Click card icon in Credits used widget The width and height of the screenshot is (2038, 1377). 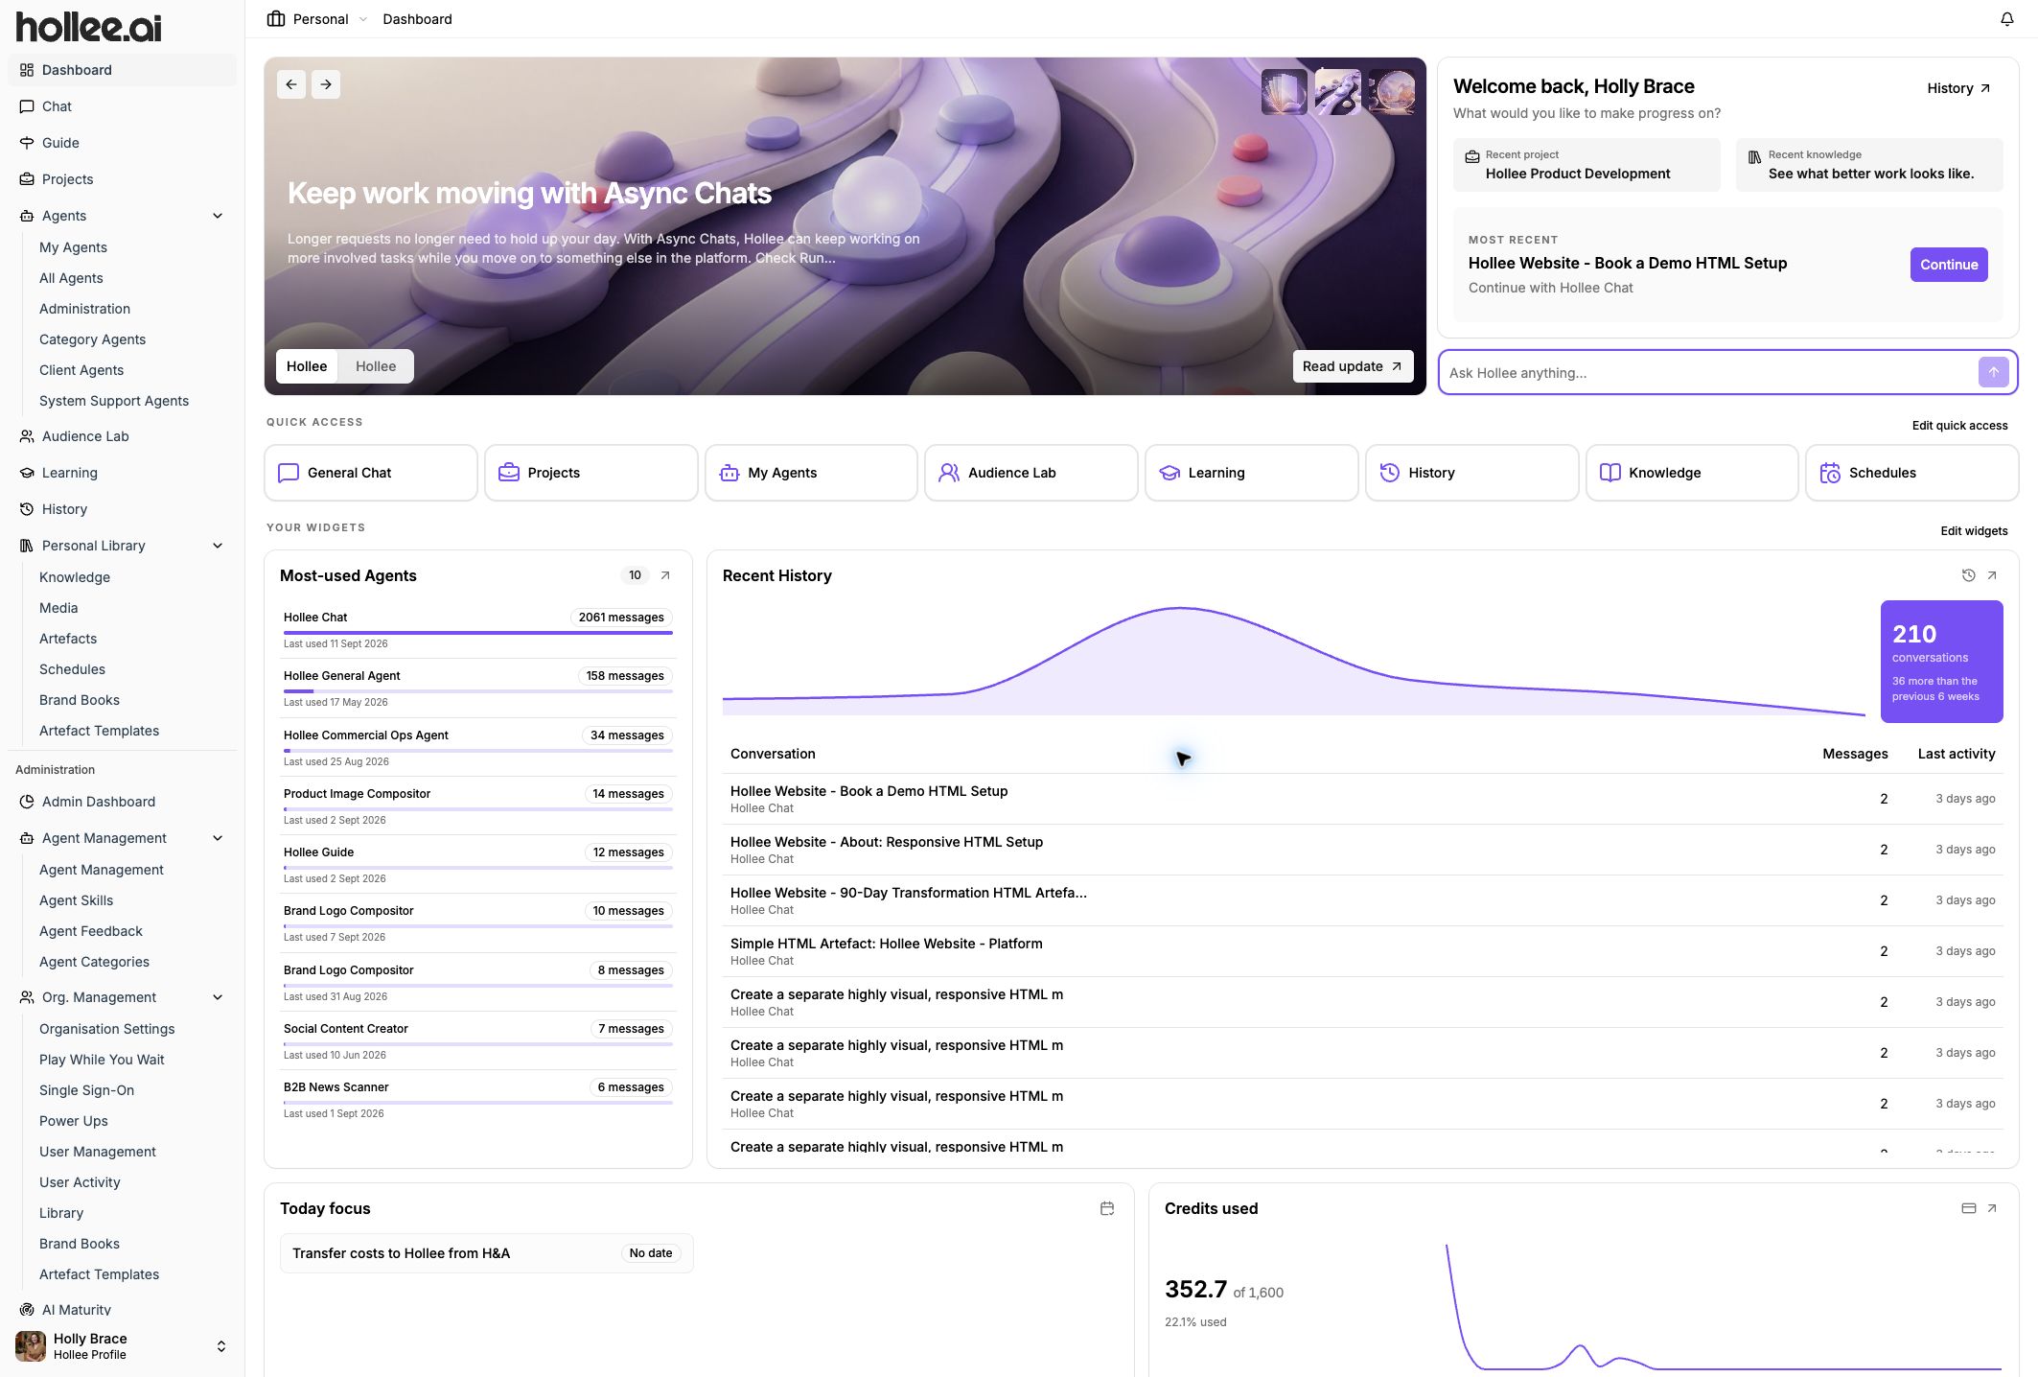tap(1968, 1208)
